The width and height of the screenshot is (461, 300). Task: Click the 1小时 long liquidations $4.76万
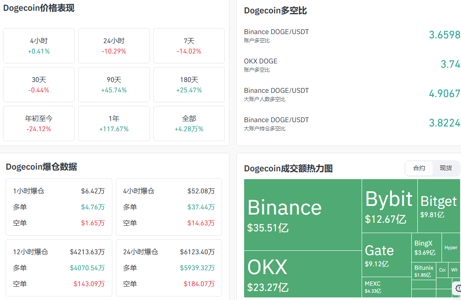tap(93, 207)
